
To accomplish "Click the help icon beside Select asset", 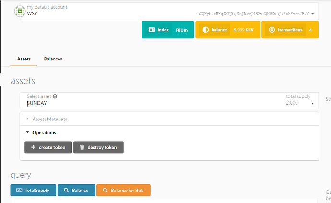I will [55, 96].
